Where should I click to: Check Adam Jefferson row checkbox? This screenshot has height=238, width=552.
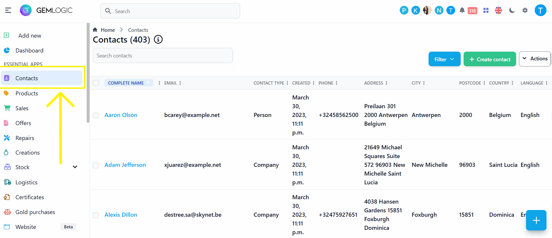pyautogui.click(x=96, y=165)
